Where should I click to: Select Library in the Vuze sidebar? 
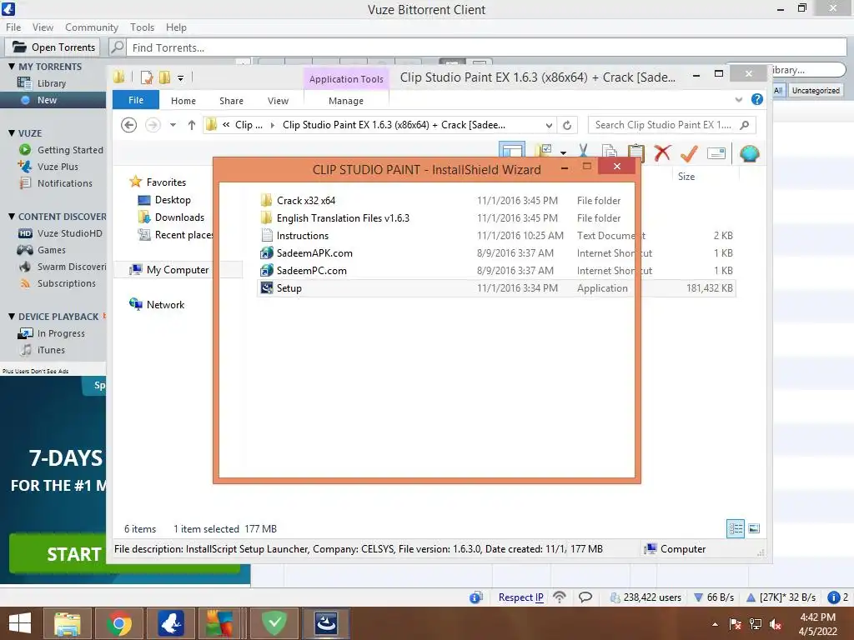click(53, 83)
